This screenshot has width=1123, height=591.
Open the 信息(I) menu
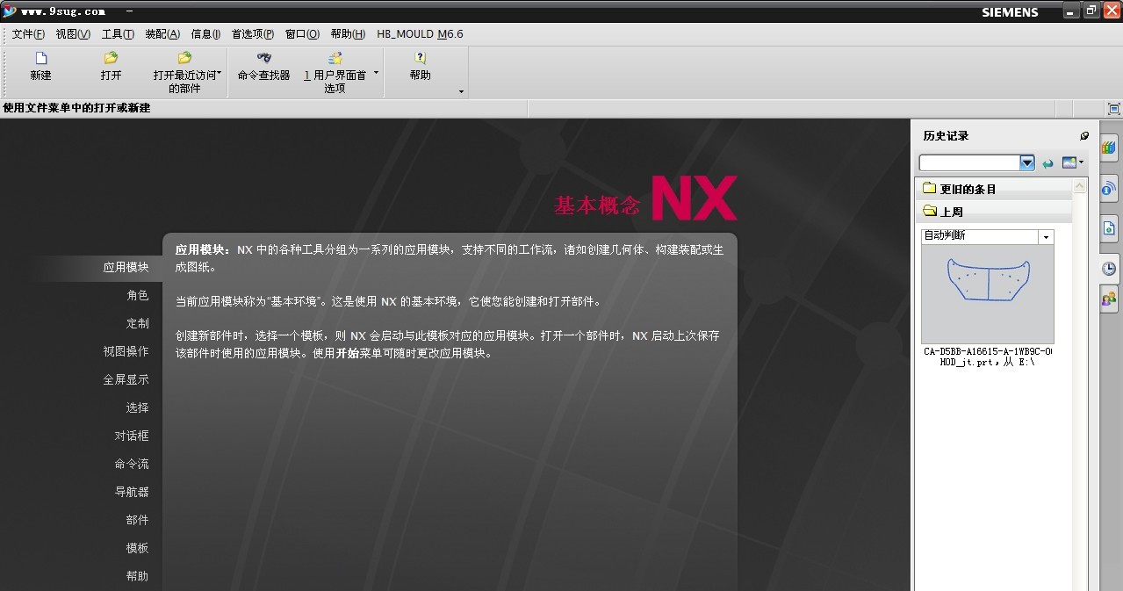205,34
